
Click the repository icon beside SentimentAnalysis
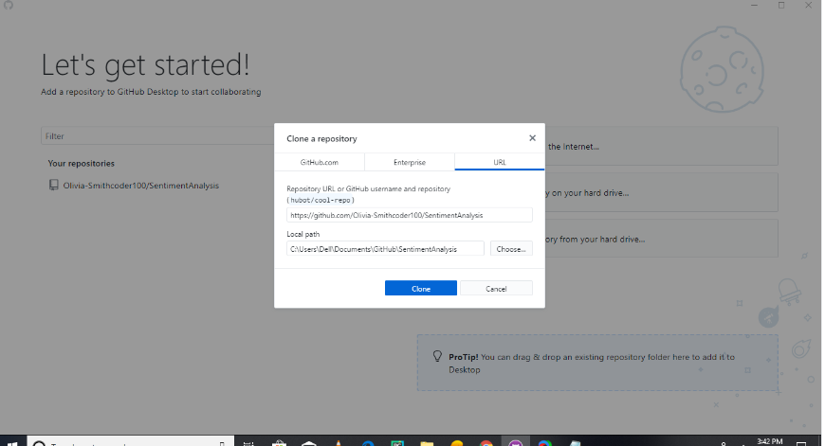[53, 185]
